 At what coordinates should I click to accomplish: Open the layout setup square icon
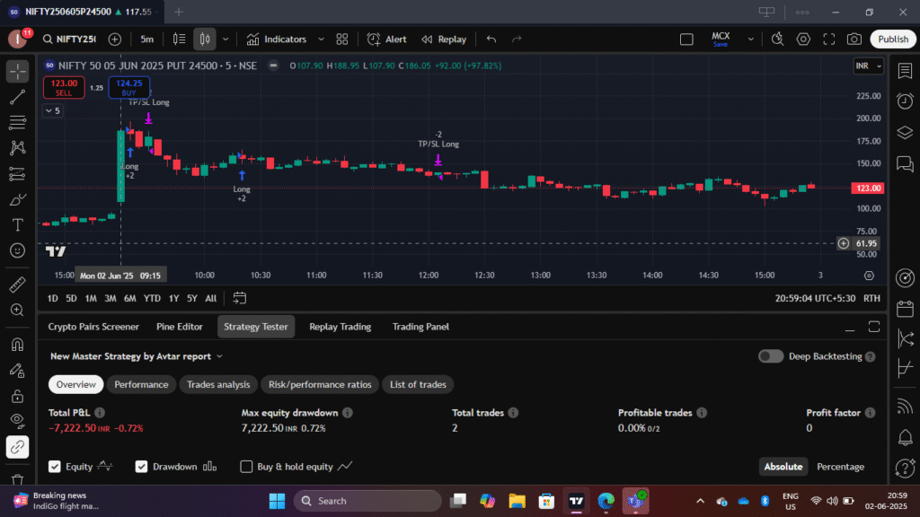[x=686, y=39]
